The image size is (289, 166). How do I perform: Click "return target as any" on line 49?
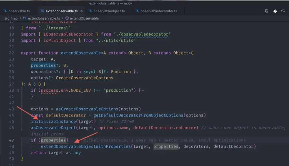(56, 153)
